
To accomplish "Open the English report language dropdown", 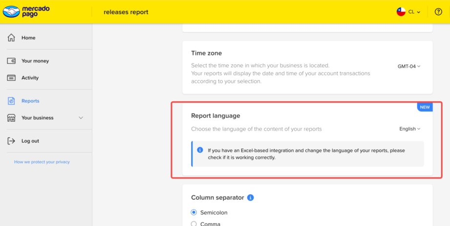I will pyautogui.click(x=409, y=129).
